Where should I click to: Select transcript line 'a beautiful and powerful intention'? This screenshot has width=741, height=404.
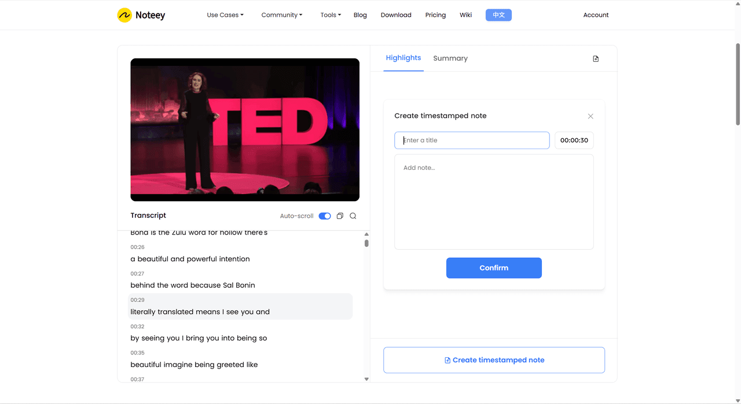click(190, 259)
